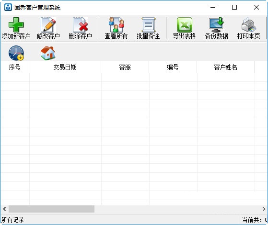Click the scrollbar left arrow
The width and height of the screenshot is (268, 225).
coord(4,209)
